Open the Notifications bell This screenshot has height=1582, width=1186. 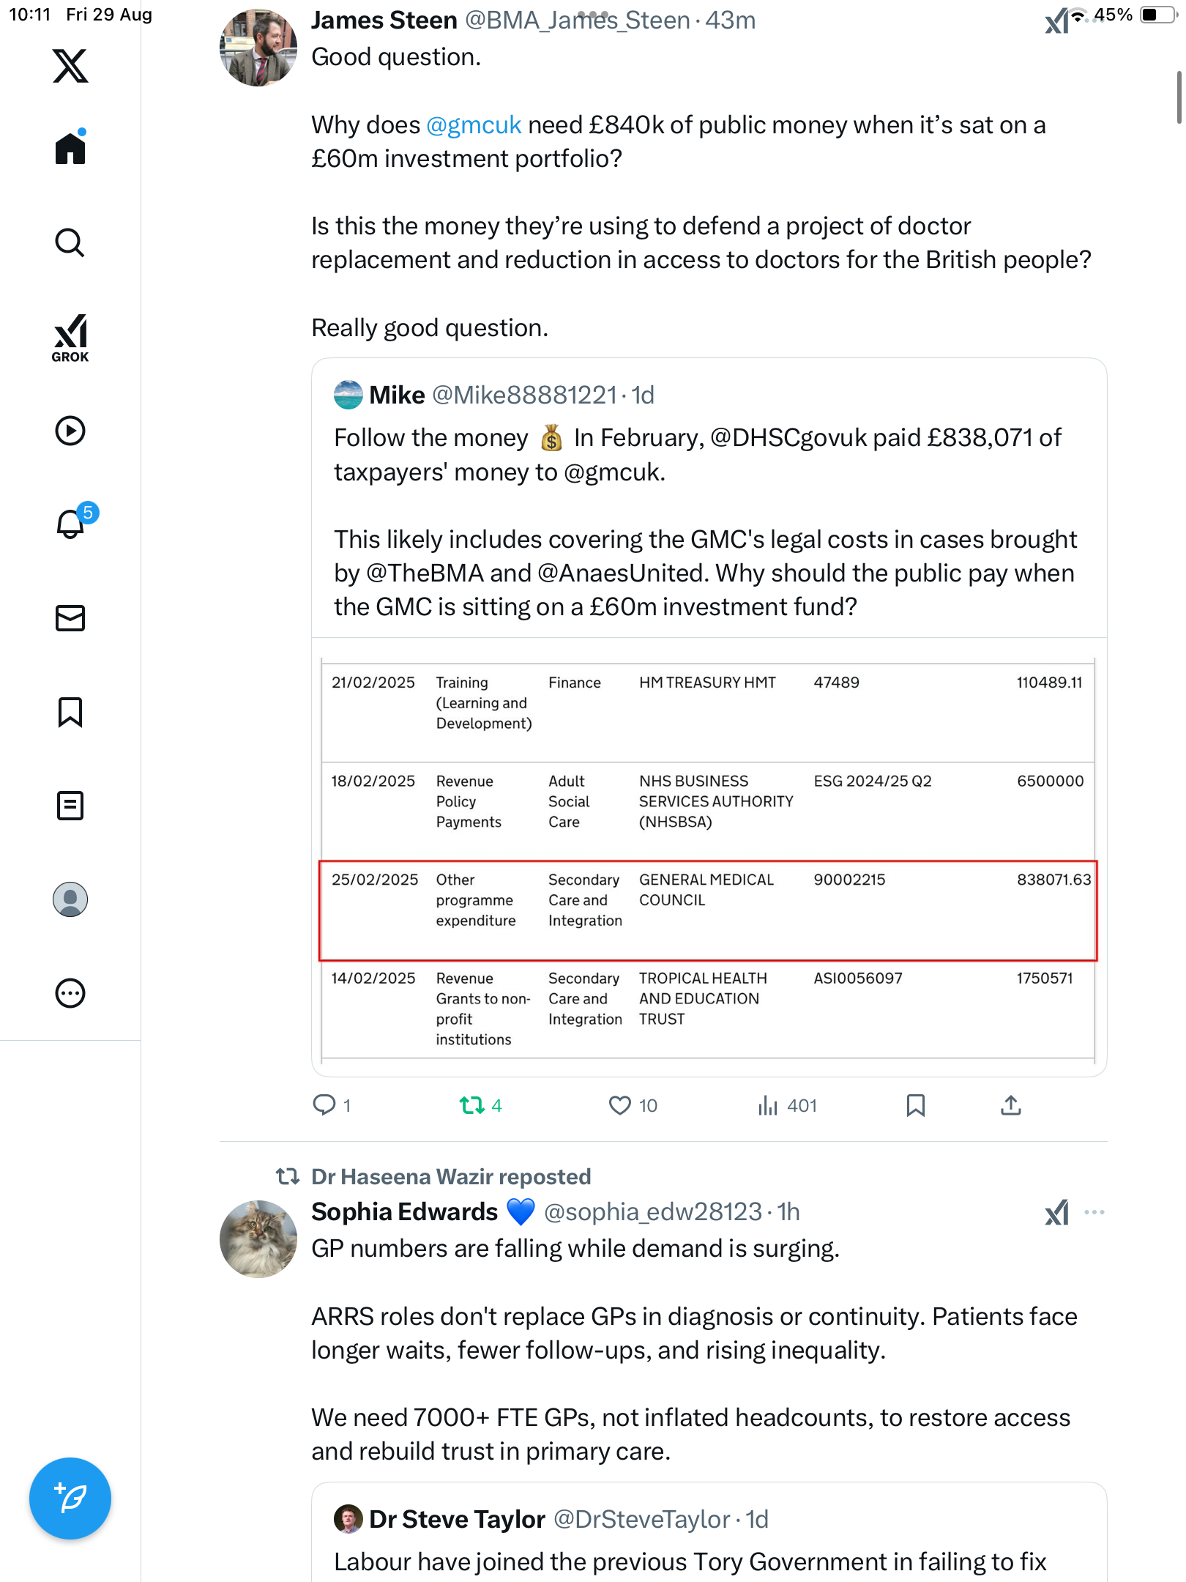coord(70,524)
